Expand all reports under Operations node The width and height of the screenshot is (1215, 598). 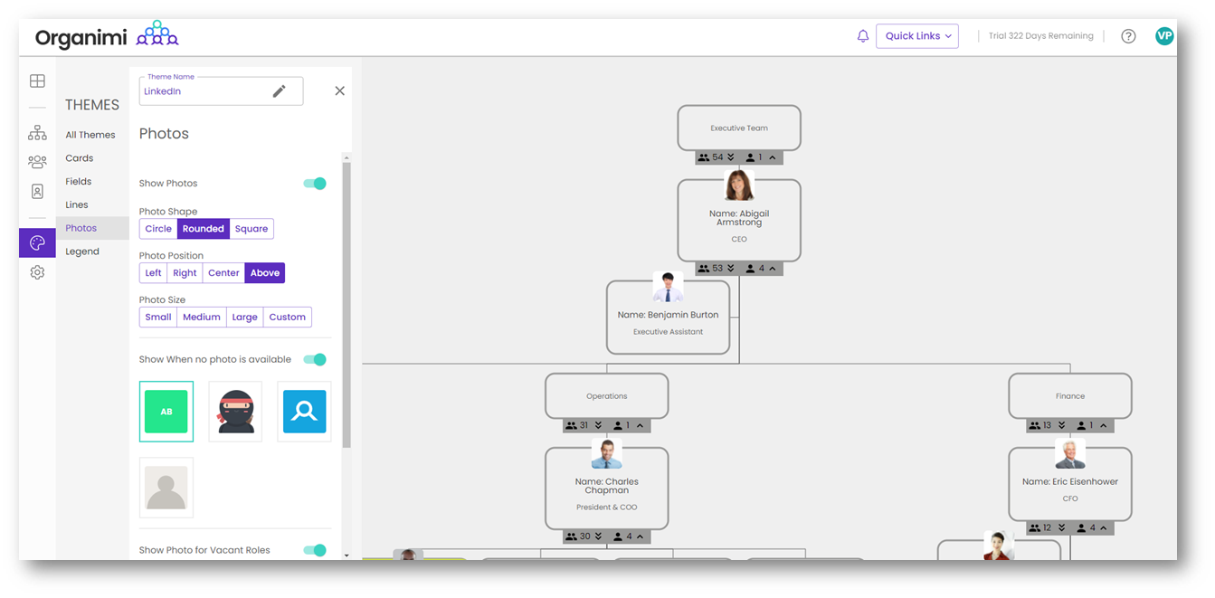pyautogui.click(x=598, y=425)
